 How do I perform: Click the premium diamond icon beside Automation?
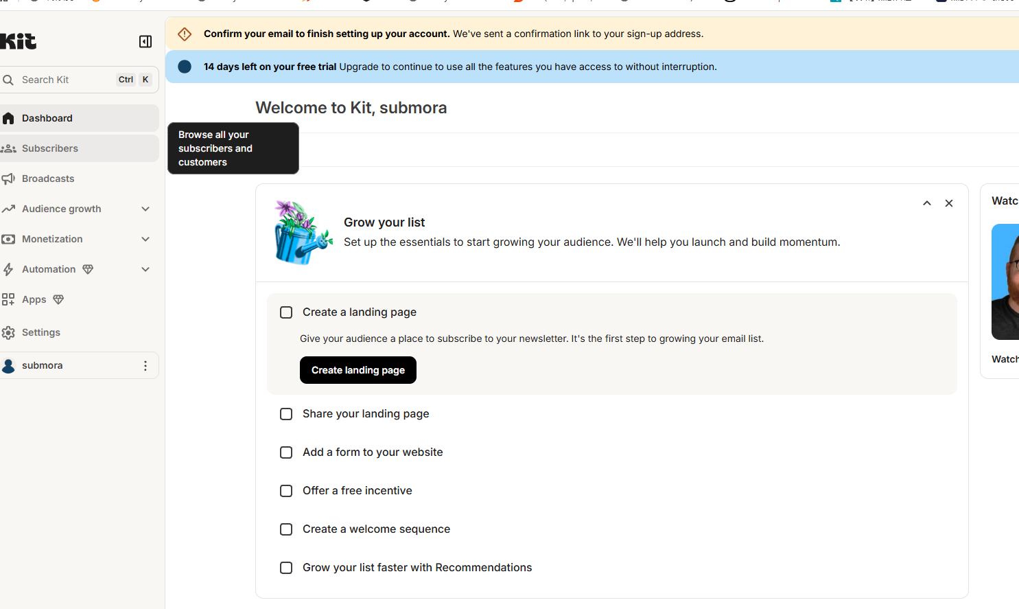[x=88, y=269]
